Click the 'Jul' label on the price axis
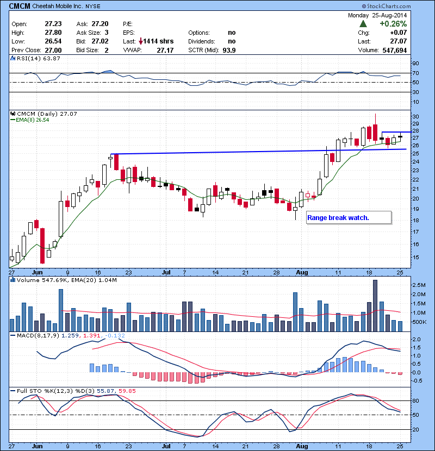 [166, 272]
